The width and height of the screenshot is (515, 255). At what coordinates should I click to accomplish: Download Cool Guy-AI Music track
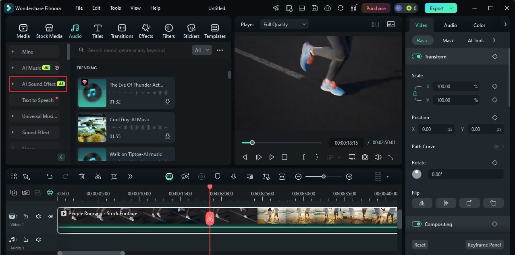(x=167, y=136)
